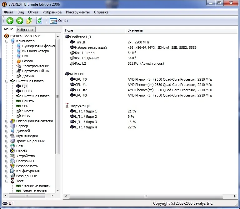Click tree panel scroll-up arrow
The width and height of the screenshot is (240, 209).
click(x=58, y=36)
